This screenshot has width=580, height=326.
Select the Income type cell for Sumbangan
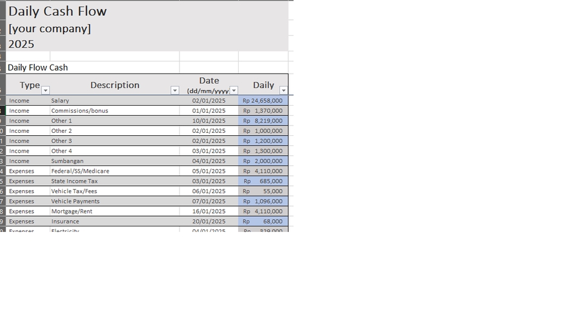click(28, 161)
